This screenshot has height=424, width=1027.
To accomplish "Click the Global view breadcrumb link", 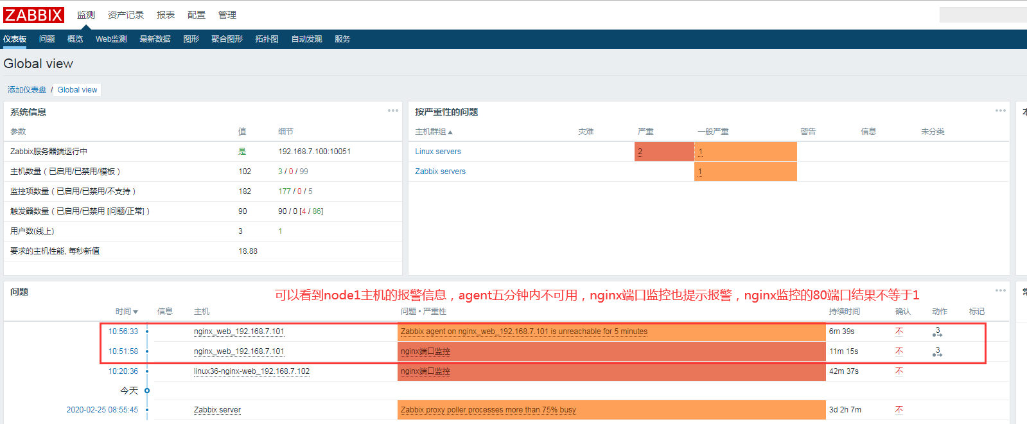I will 78,90.
